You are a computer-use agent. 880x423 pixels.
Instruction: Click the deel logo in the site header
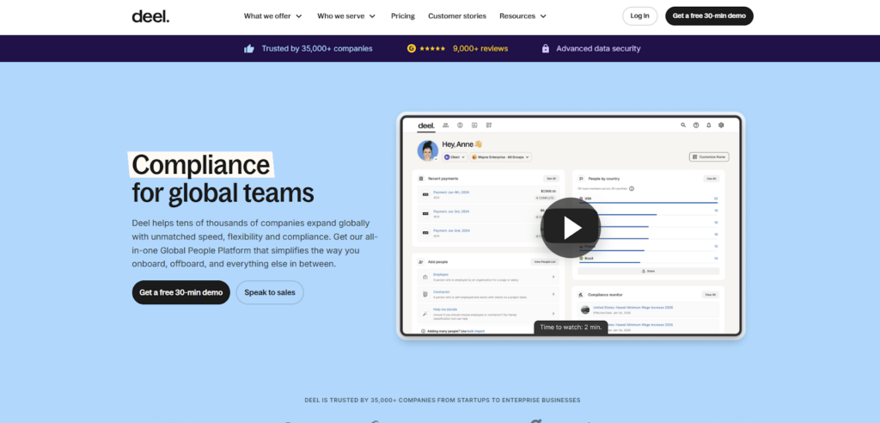(x=150, y=16)
